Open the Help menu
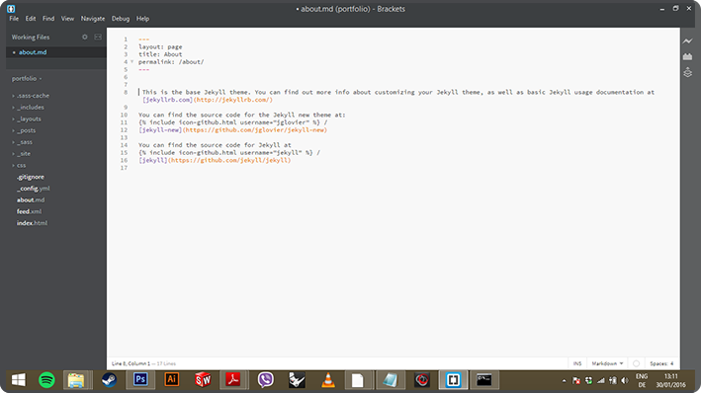This screenshot has height=394, width=701. coord(142,19)
